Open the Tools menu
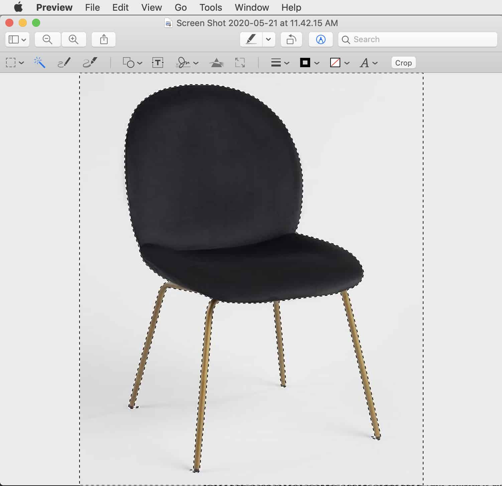The width and height of the screenshot is (502, 486). (x=211, y=7)
